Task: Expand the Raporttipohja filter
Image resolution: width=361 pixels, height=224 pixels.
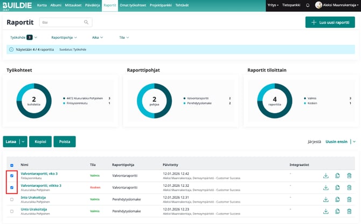Action: (64, 38)
